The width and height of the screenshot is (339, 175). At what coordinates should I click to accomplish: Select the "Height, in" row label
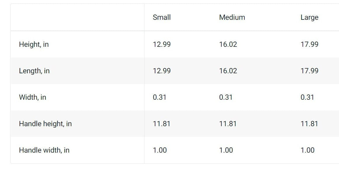[34, 44]
